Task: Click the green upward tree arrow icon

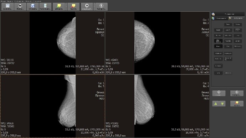Action: [x=216, y=104]
